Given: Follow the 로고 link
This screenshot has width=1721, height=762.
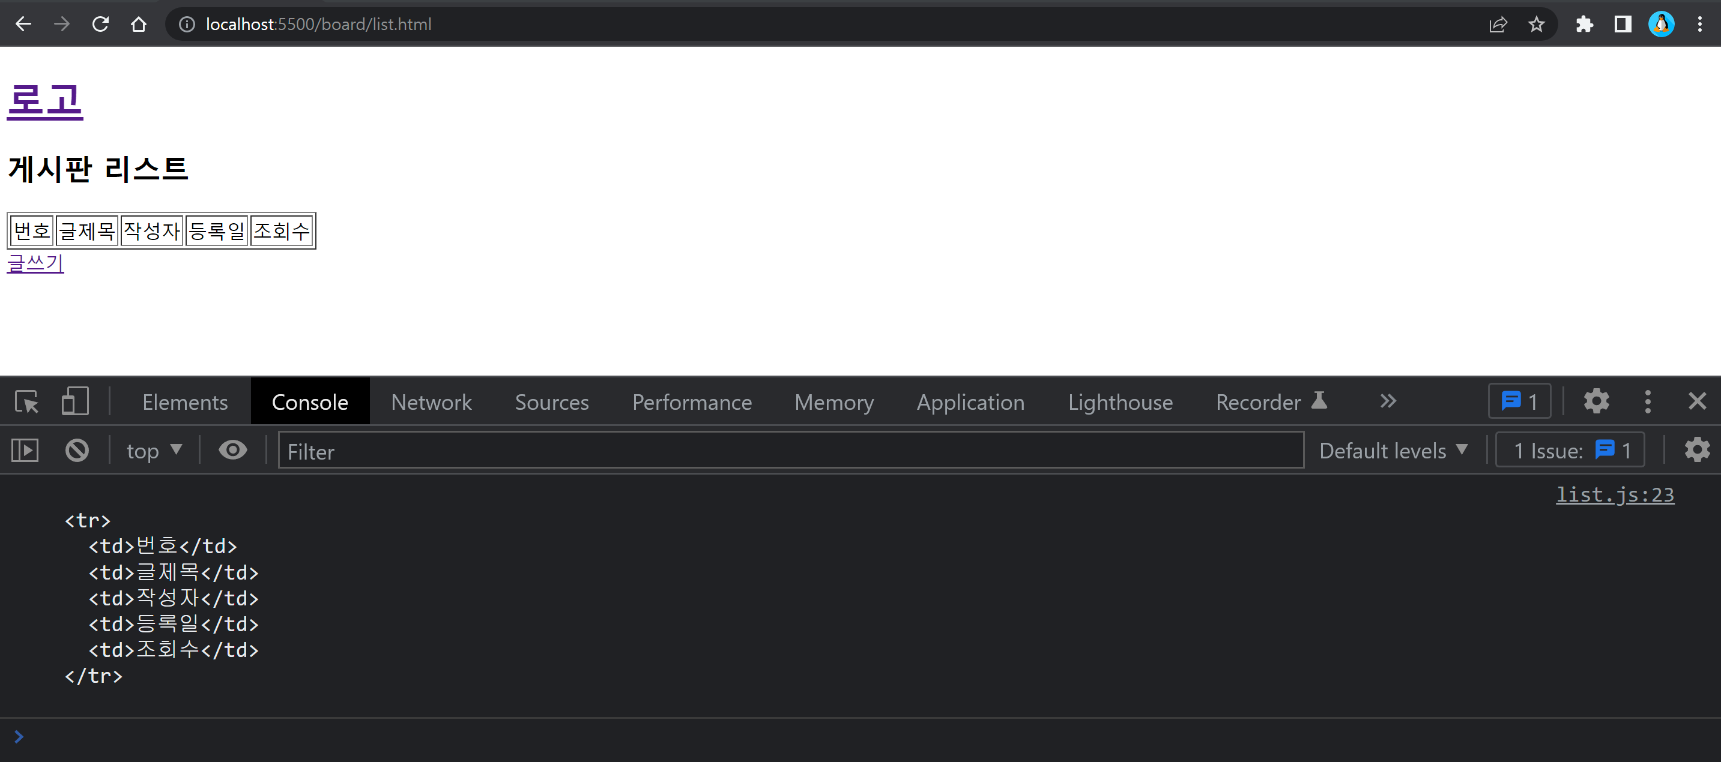Looking at the screenshot, I should (45, 101).
